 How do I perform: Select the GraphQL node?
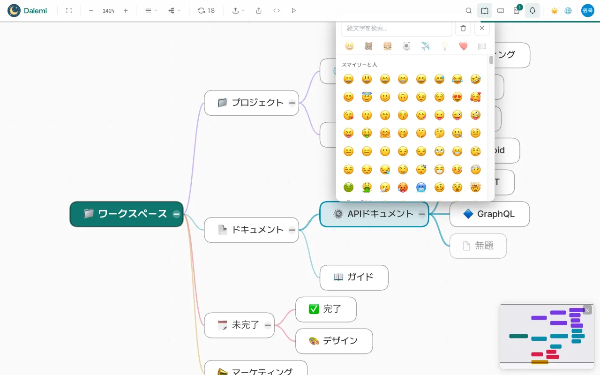click(489, 214)
